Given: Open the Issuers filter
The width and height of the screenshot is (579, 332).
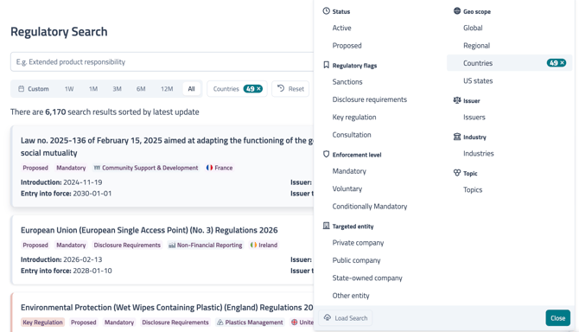Looking at the screenshot, I should pyautogui.click(x=474, y=117).
